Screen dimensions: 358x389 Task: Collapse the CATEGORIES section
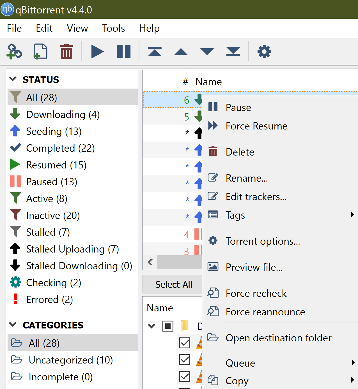click(13, 325)
